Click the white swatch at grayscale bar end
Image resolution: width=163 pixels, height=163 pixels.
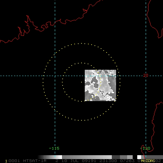(x=139, y=157)
